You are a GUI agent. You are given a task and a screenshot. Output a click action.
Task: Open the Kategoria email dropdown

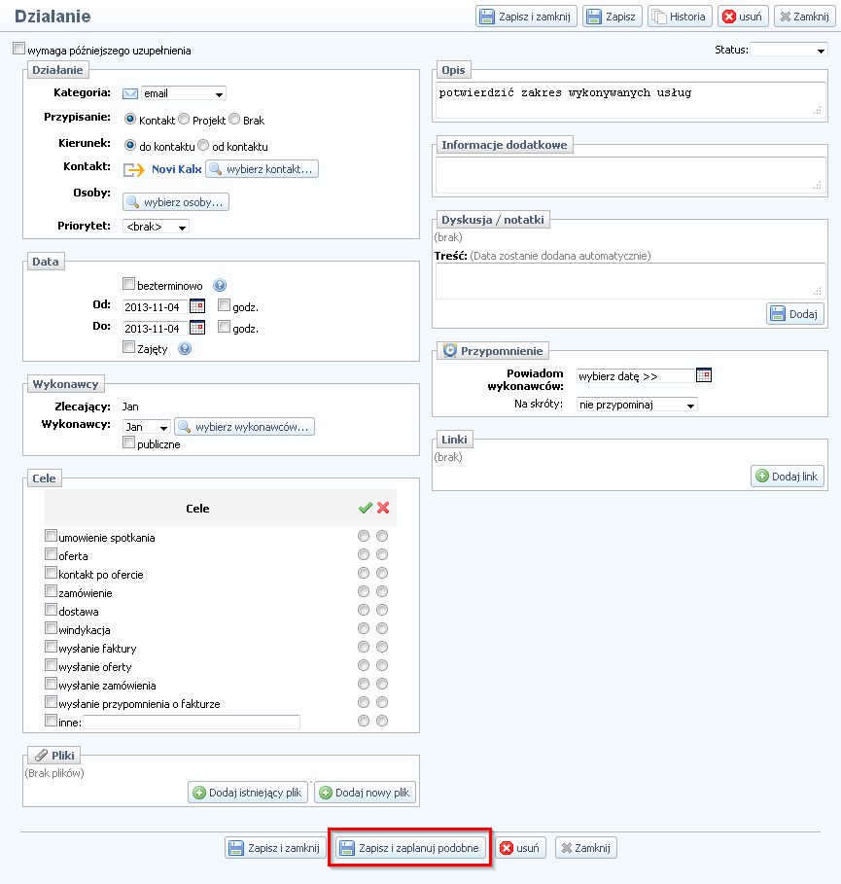tap(183, 93)
